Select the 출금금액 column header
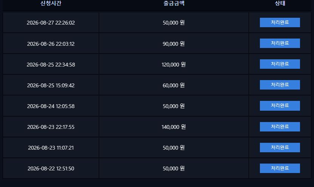Viewport: 314px width, 187px height. point(174,3)
